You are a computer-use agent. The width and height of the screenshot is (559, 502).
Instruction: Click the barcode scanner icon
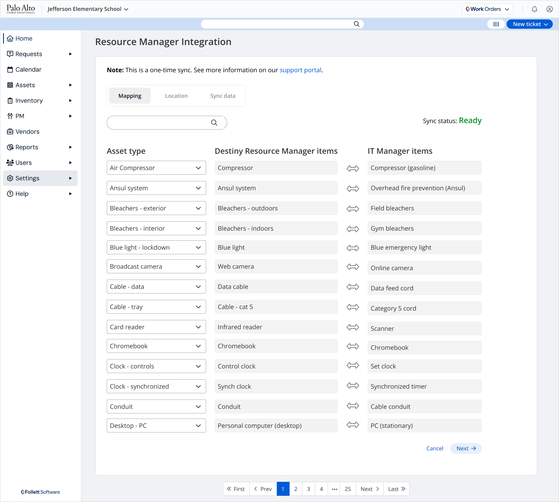pos(496,24)
